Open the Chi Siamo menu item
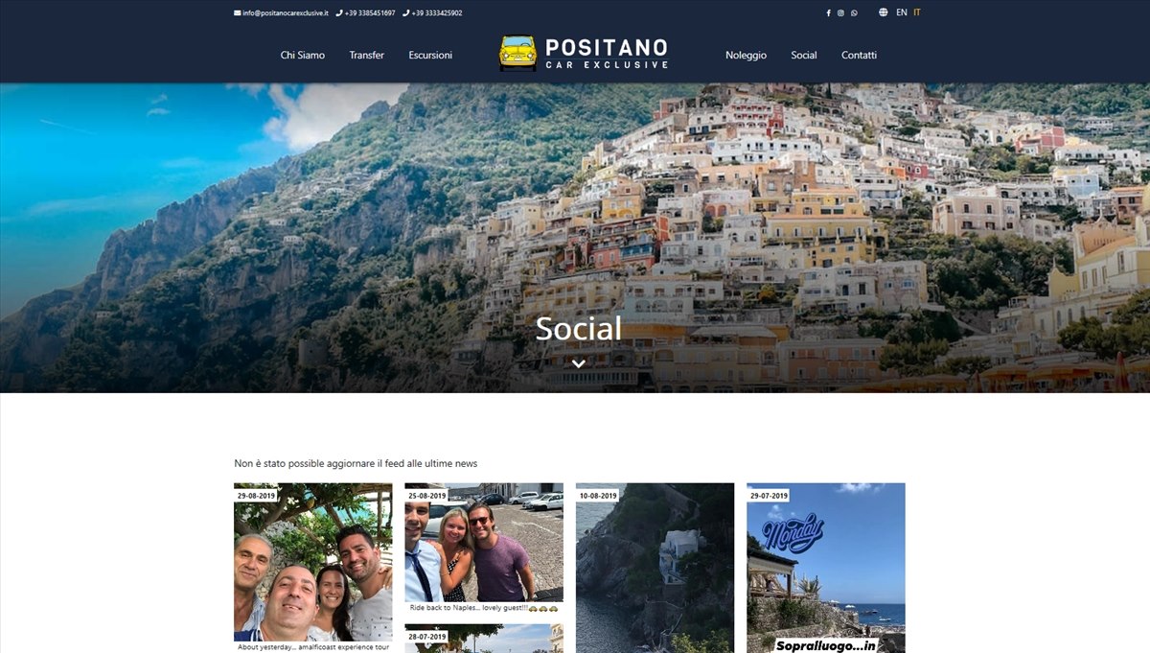Viewport: 1150px width, 653px height. (303, 55)
